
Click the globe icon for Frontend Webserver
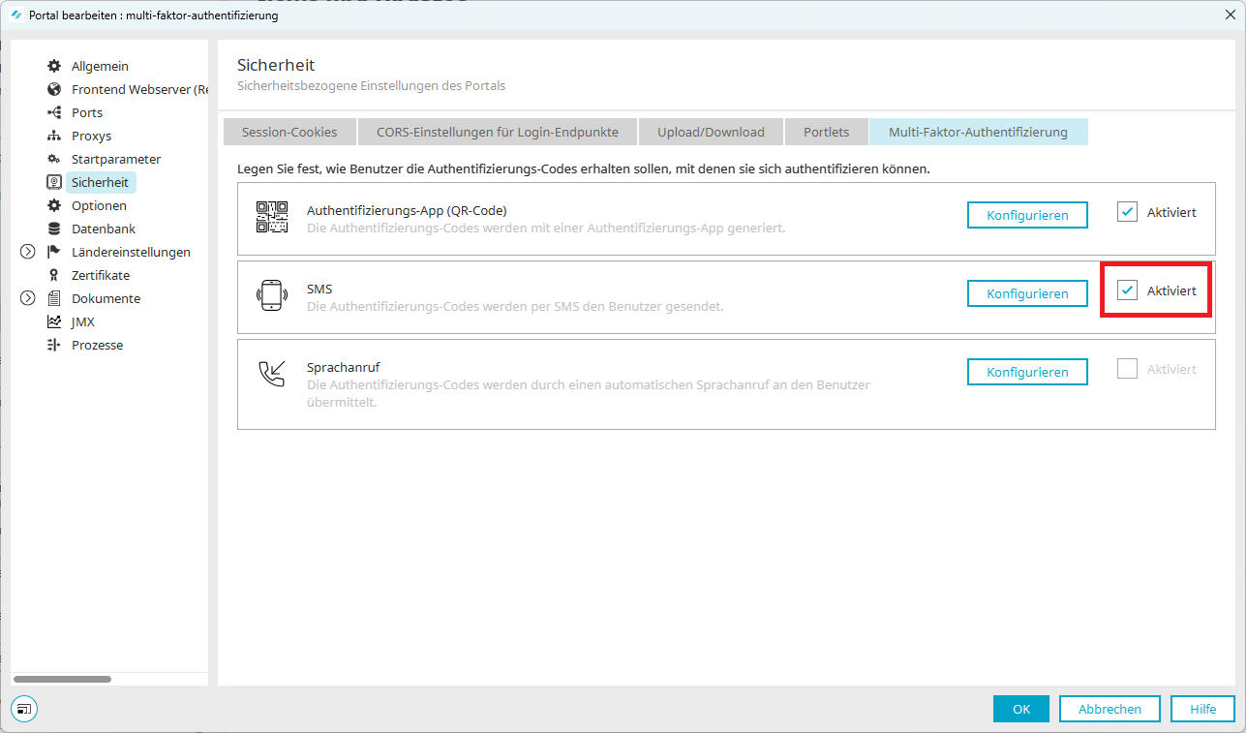(x=54, y=89)
